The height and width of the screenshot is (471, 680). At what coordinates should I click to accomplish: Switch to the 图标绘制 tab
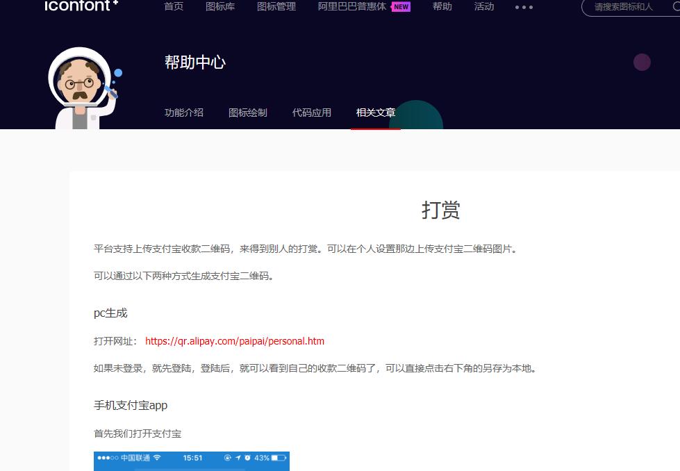(248, 113)
